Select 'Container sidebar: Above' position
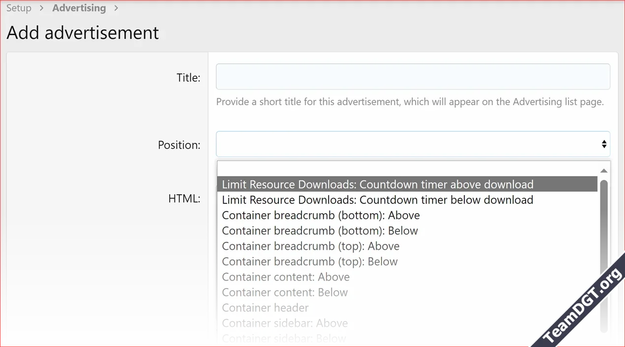Screen dimensions: 625x347 (x=285, y=323)
